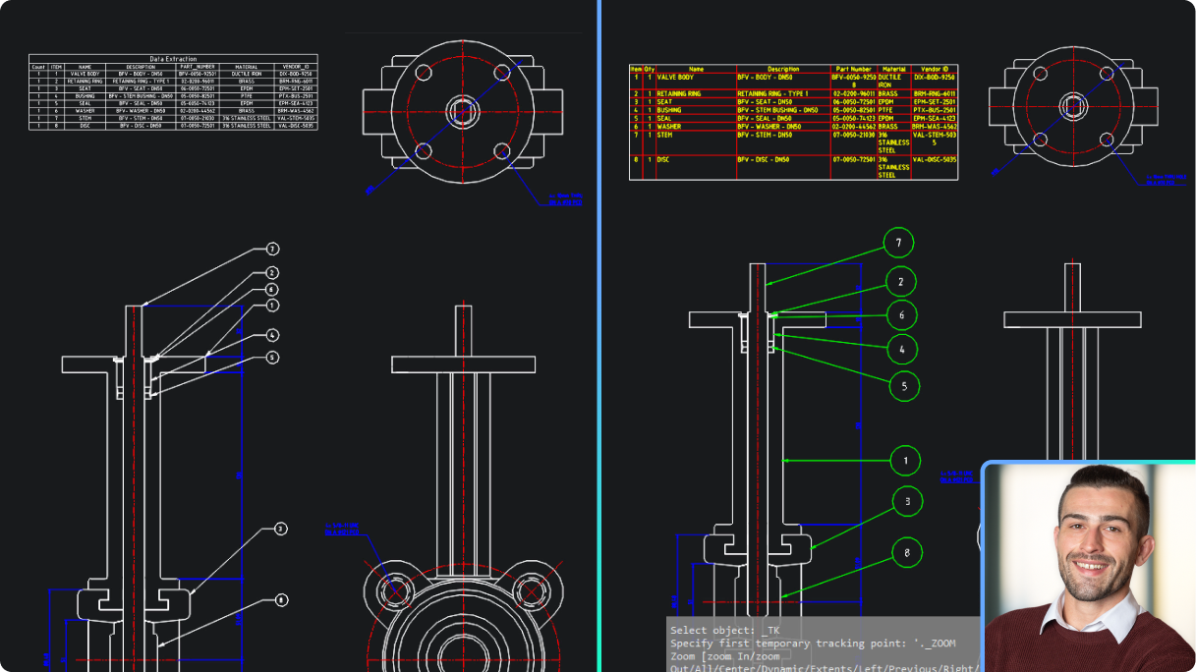Select balloon callout 7 on the right drawing
Viewport: 1196px width, 672px height.
[898, 244]
